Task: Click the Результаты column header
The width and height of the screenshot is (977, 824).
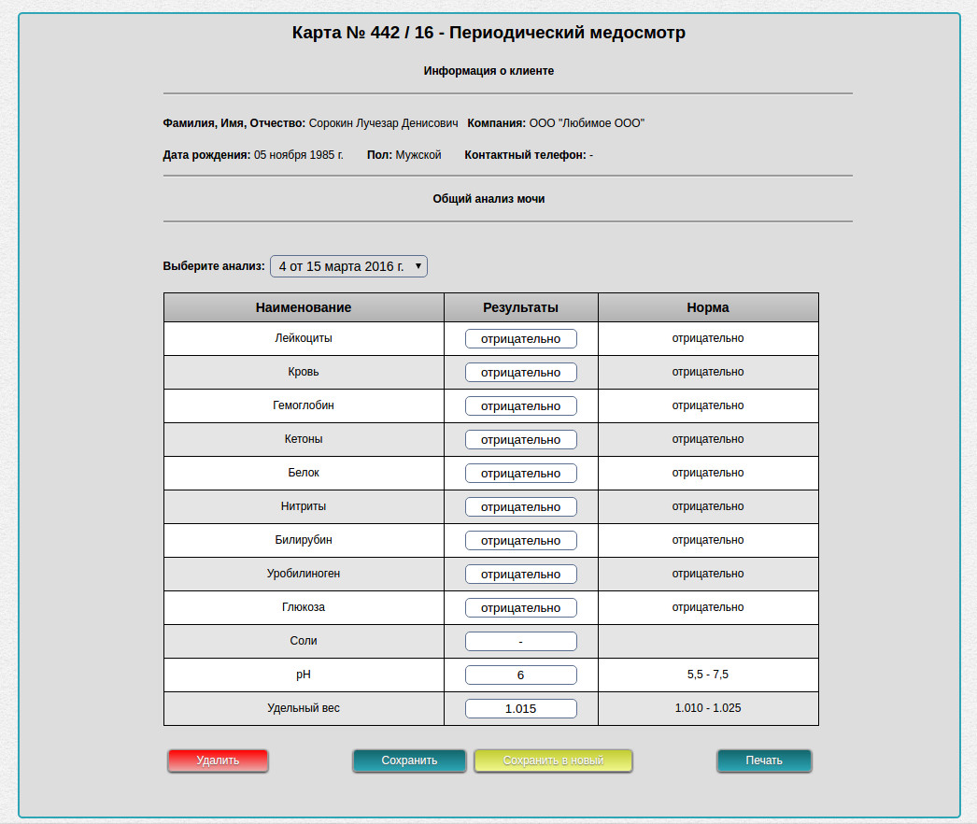Action: point(520,307)
